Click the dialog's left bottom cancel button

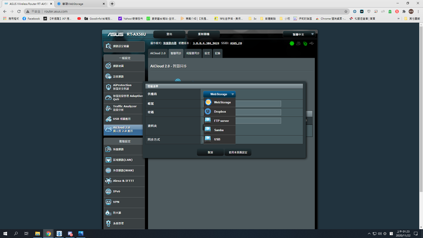(210, 152)
